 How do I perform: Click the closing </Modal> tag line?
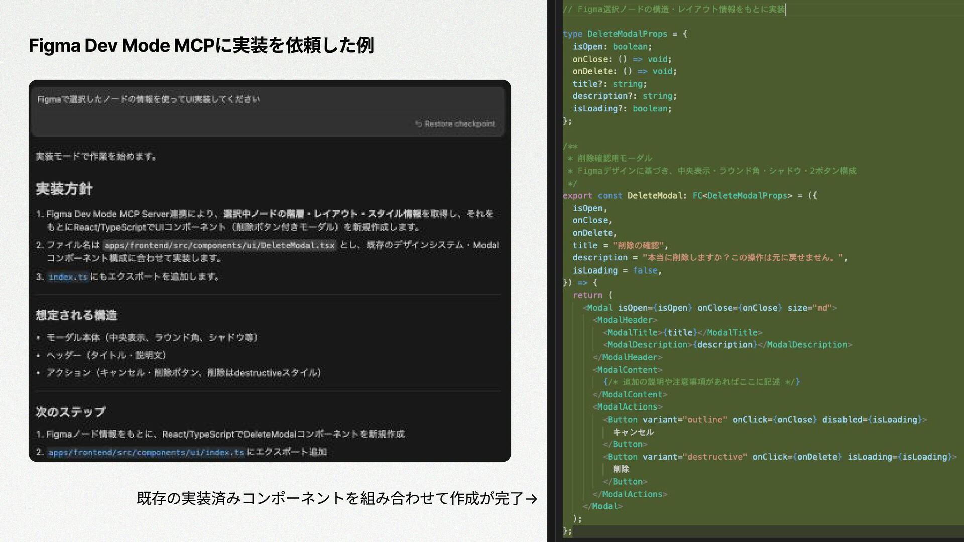[x=602, y=506]
